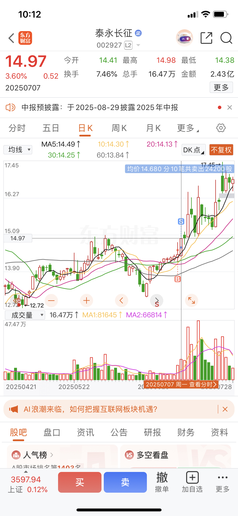
Task: Tap the 更多 quote details button
Action: [x=221, y=88]
